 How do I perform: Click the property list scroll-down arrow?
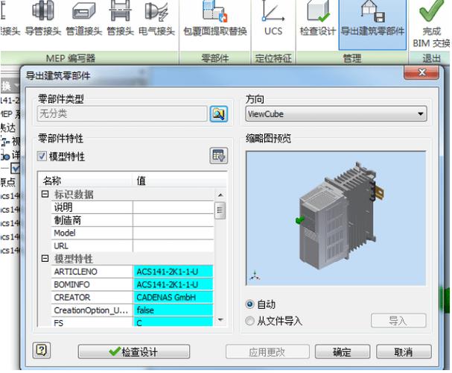[x=220, y=319]
